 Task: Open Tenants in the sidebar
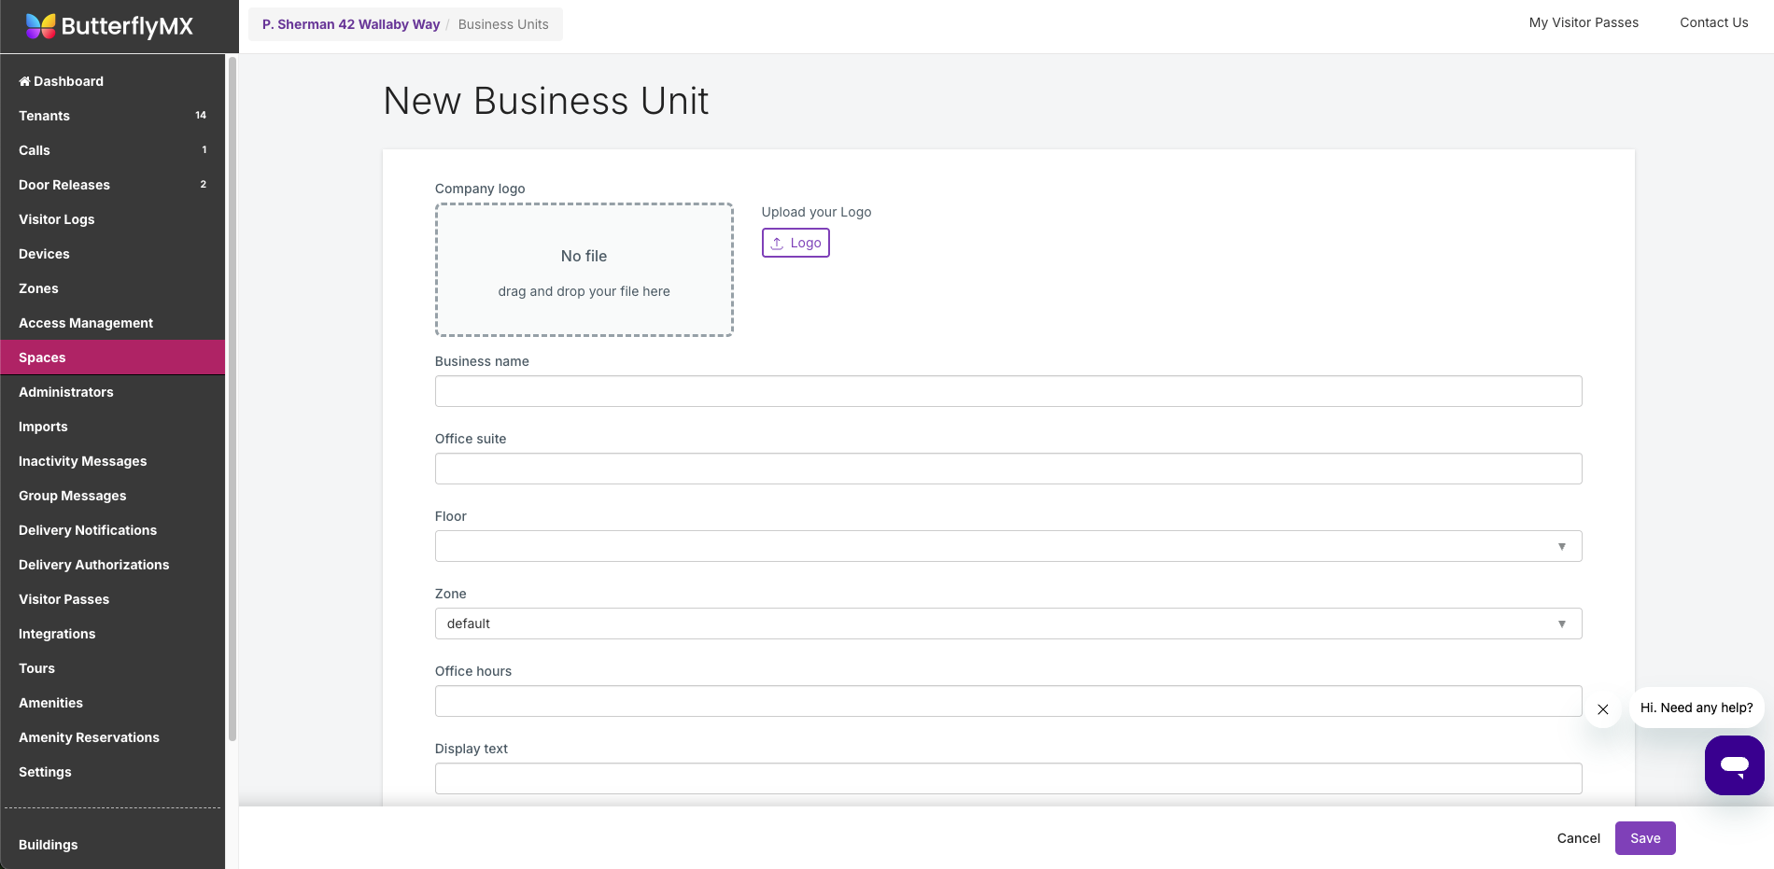45,116
